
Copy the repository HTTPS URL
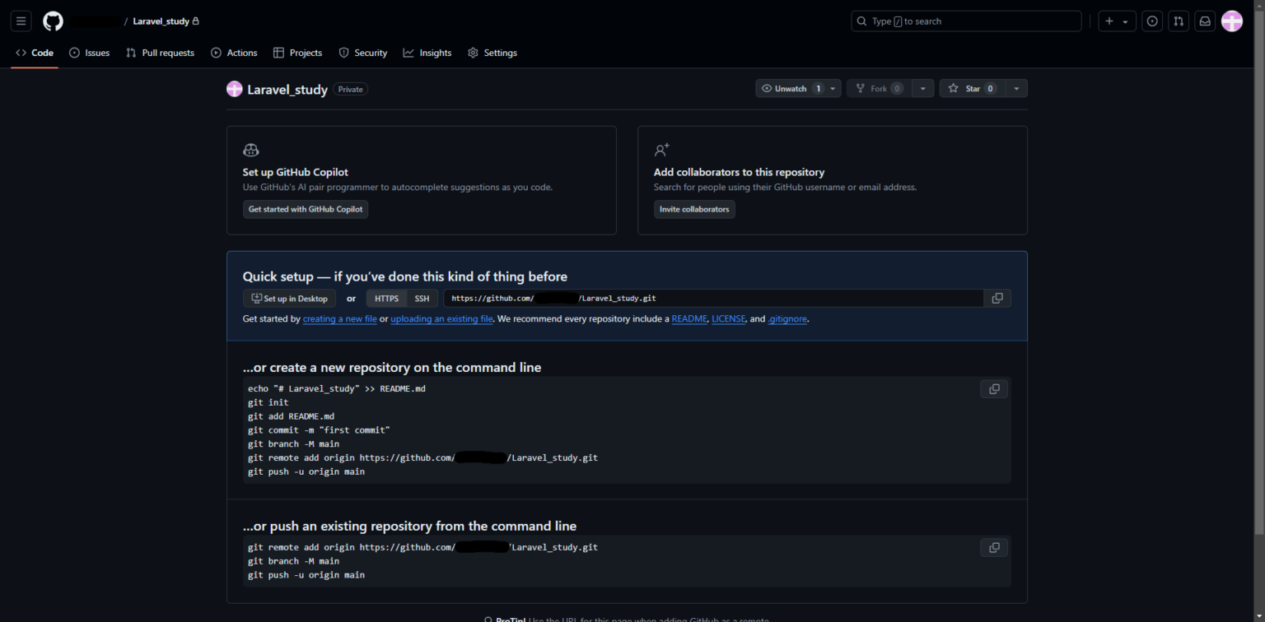[x=997, y=298]
